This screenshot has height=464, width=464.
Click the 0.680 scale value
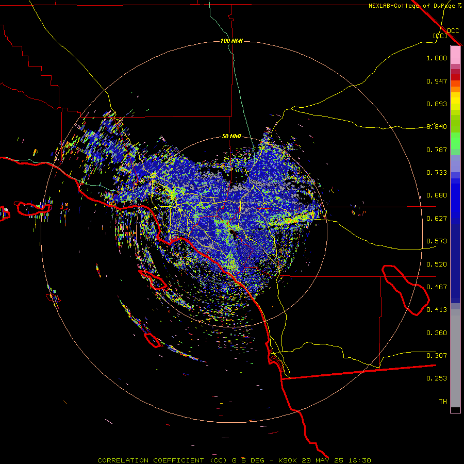click(437, 195)
